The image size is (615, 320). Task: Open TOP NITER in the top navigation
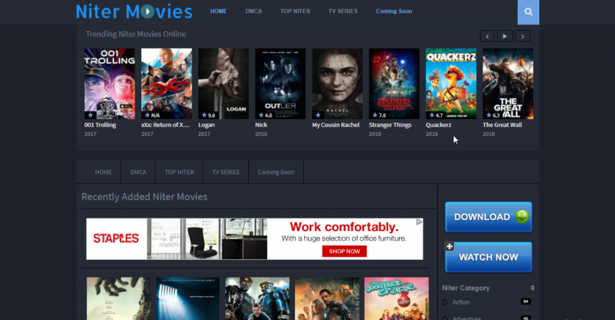(x=295, y=11)
